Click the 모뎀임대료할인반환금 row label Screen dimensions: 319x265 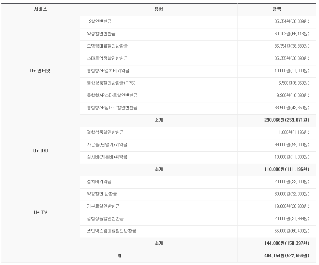[107, 46]
